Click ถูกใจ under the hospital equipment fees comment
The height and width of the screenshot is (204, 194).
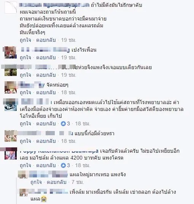[25, 123]
